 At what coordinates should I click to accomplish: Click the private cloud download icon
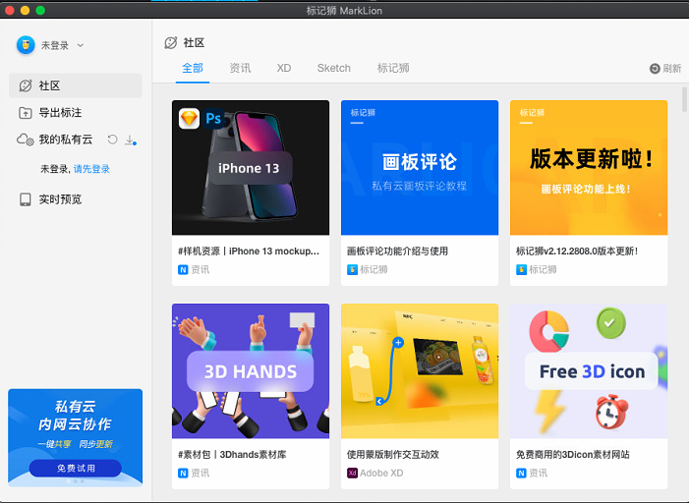(130, 140)
